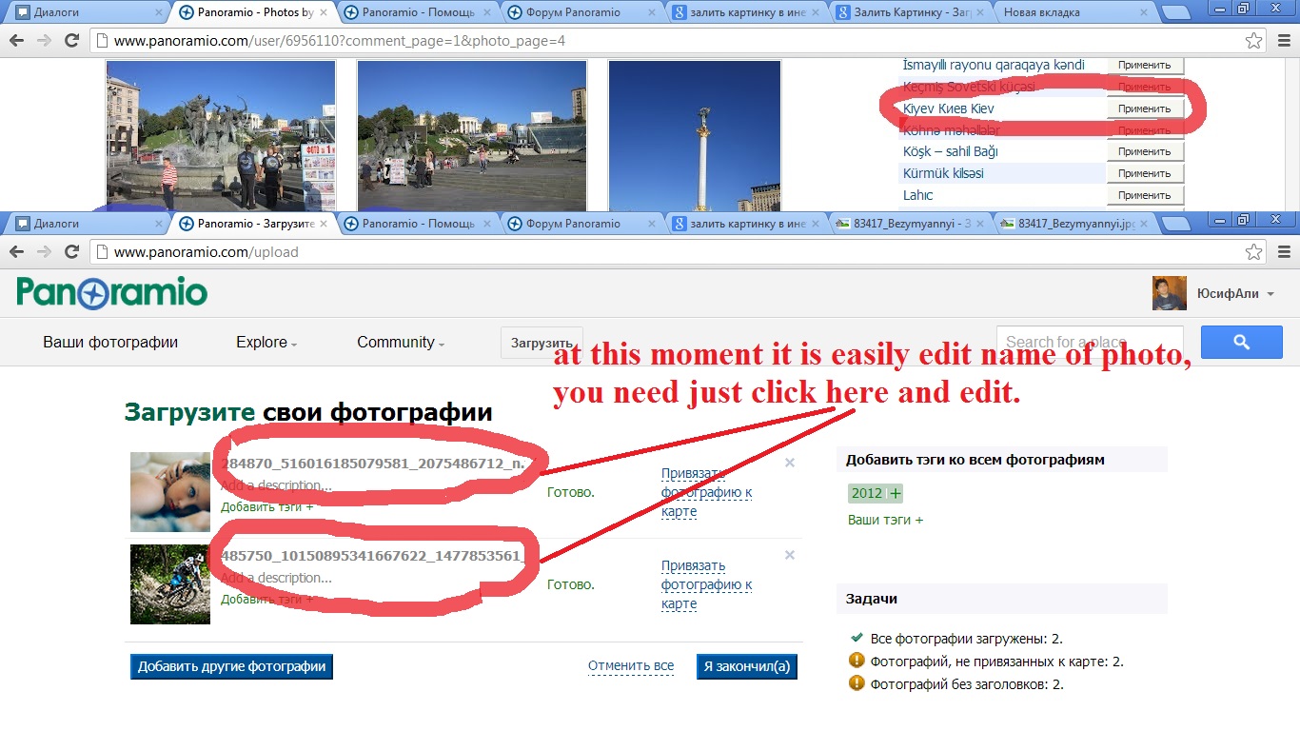1300x731 pixels.
Task: Map the 485750 photo via 'Привязать фотографию к карте'
Action: 707,584
